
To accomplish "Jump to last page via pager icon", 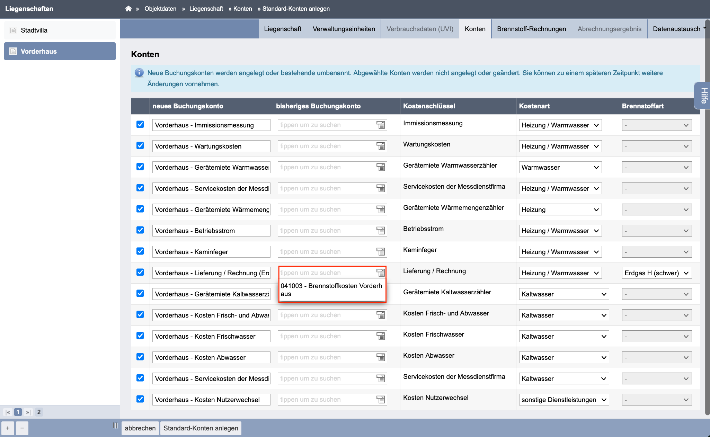I will point(28,412).
